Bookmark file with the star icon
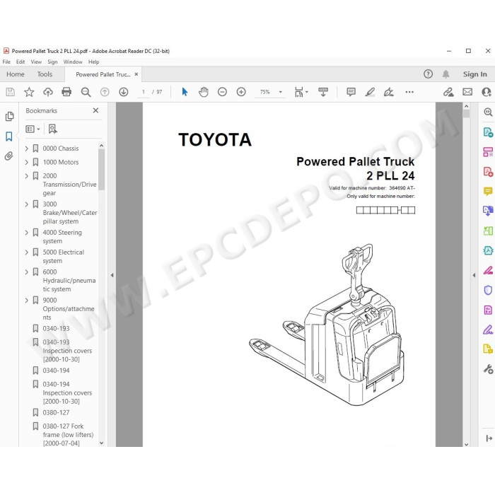The width and height of the screenshot is (495, 495). (x=29, y=92)
